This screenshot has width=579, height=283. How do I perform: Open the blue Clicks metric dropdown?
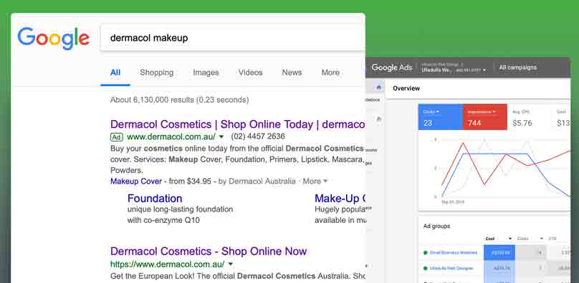[x=431, y=111]
